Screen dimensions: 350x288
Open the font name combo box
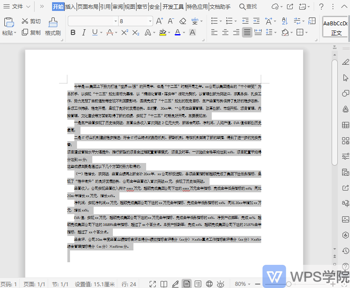[x=93, y=21]
